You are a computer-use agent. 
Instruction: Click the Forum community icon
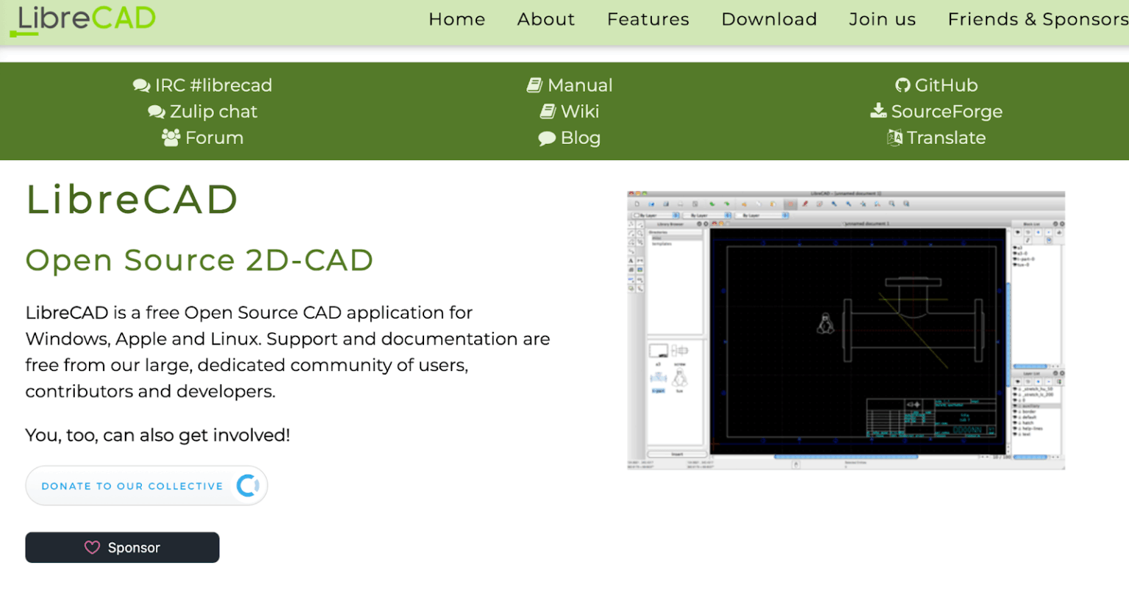click(172, 137)
